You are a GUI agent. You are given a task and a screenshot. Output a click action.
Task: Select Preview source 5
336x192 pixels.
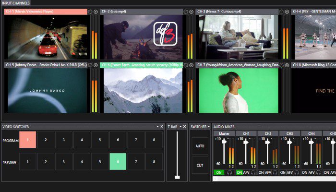click(100, 162)
